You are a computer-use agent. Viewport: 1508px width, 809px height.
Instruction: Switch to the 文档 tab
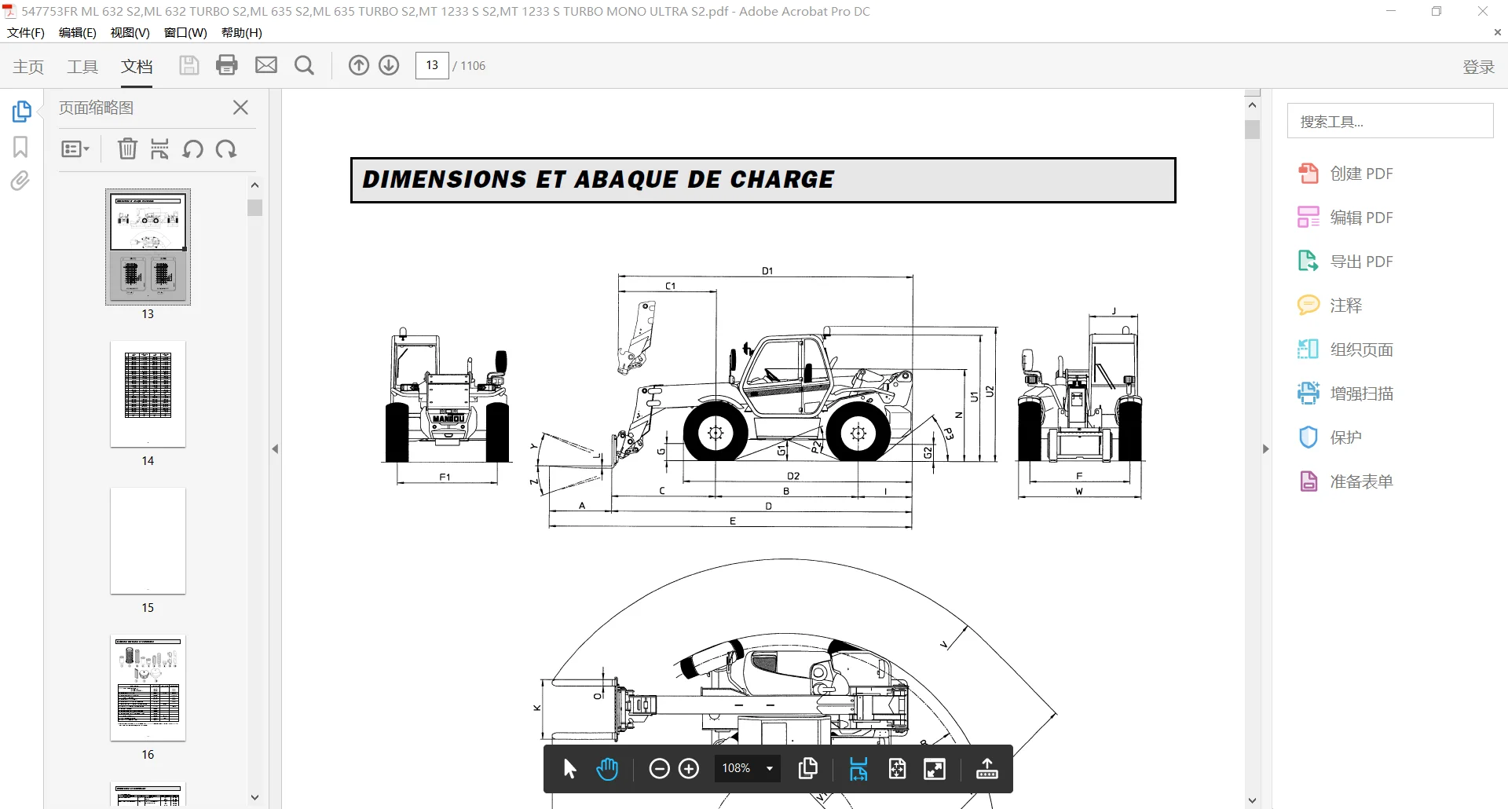[x=137, y=67]
